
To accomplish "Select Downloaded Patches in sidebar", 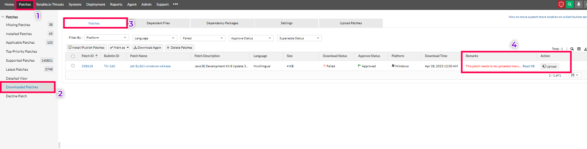I will click(x=22, y=87).
